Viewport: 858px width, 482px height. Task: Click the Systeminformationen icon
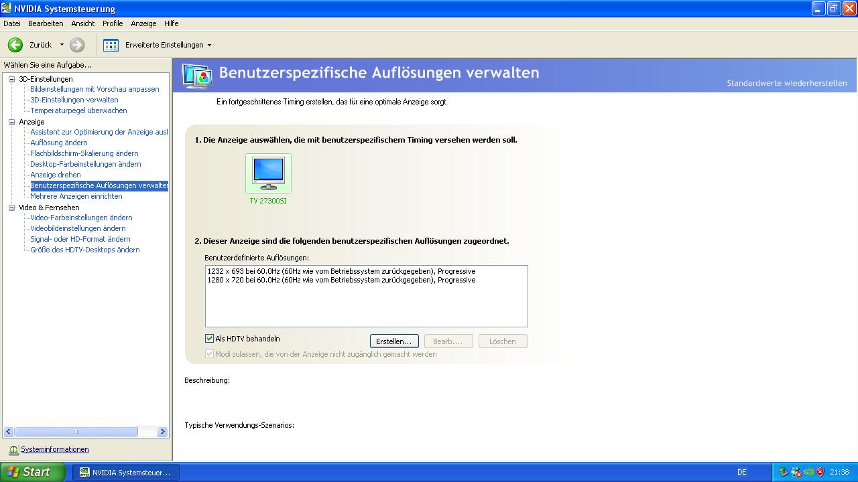(13, 450)
